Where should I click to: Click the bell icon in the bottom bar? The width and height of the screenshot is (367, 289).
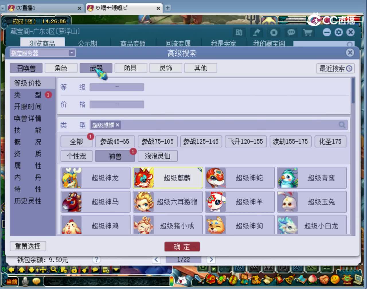coord(290,279)
